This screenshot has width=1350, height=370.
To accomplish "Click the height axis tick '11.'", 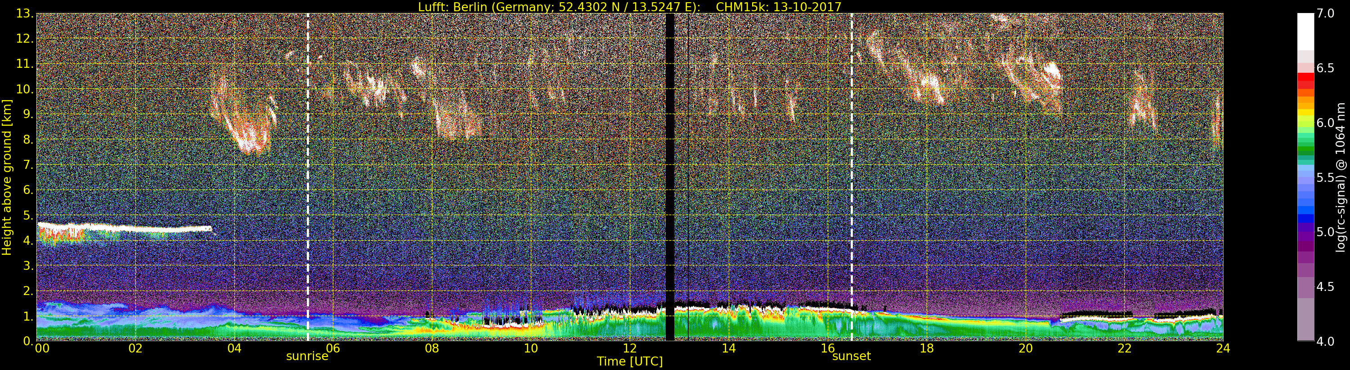I will coord(25,64).
